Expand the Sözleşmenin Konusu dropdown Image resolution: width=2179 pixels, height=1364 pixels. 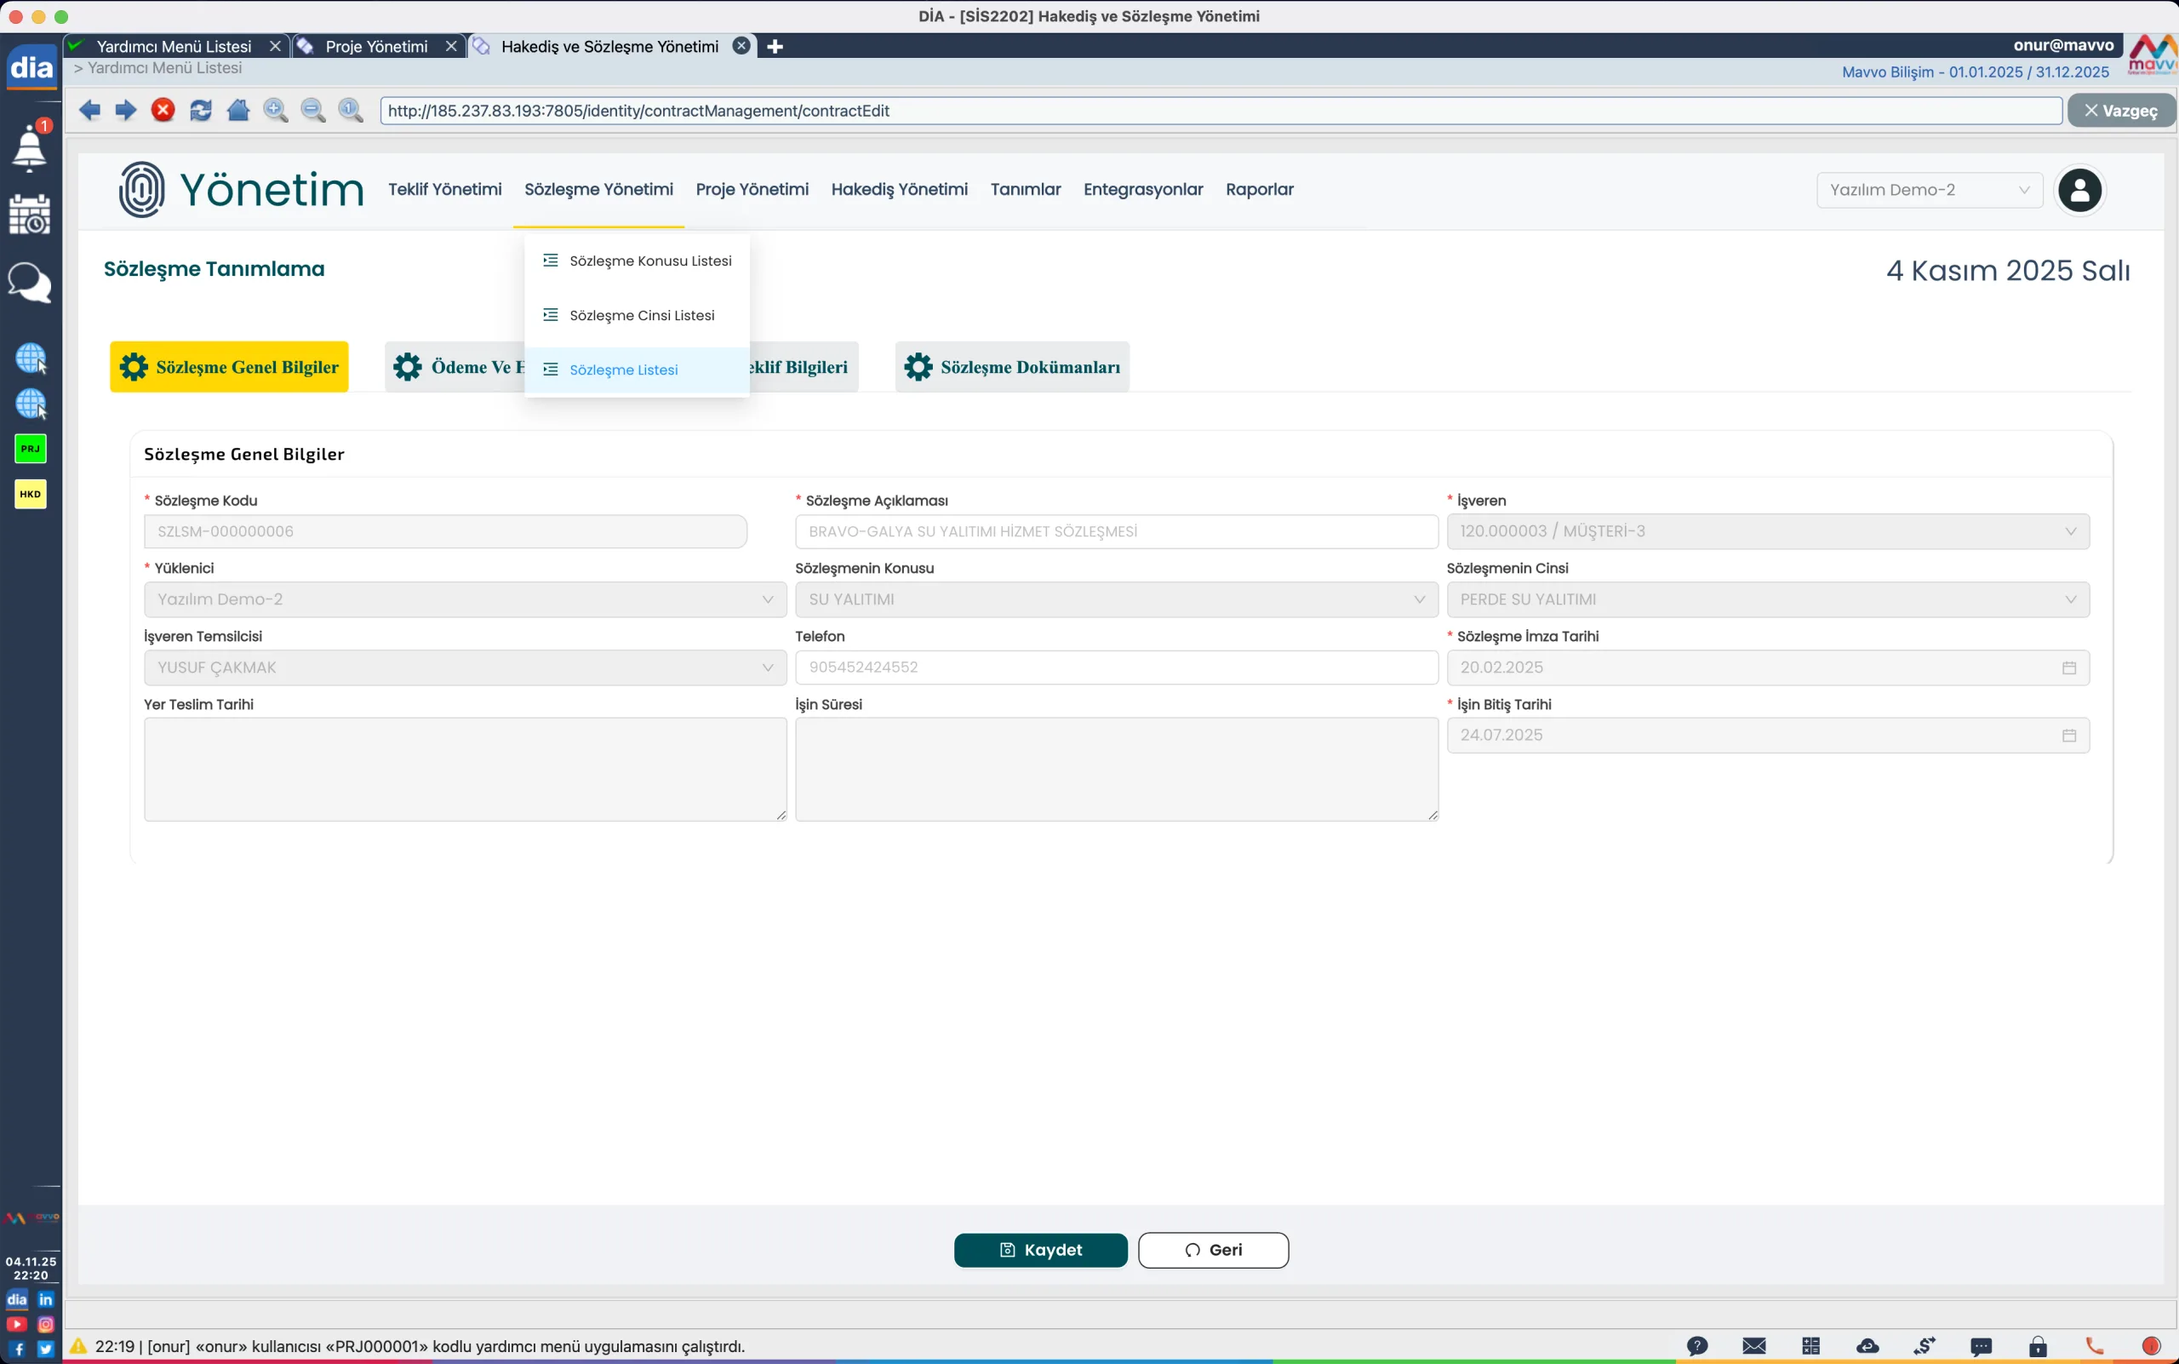point(1116,600)
